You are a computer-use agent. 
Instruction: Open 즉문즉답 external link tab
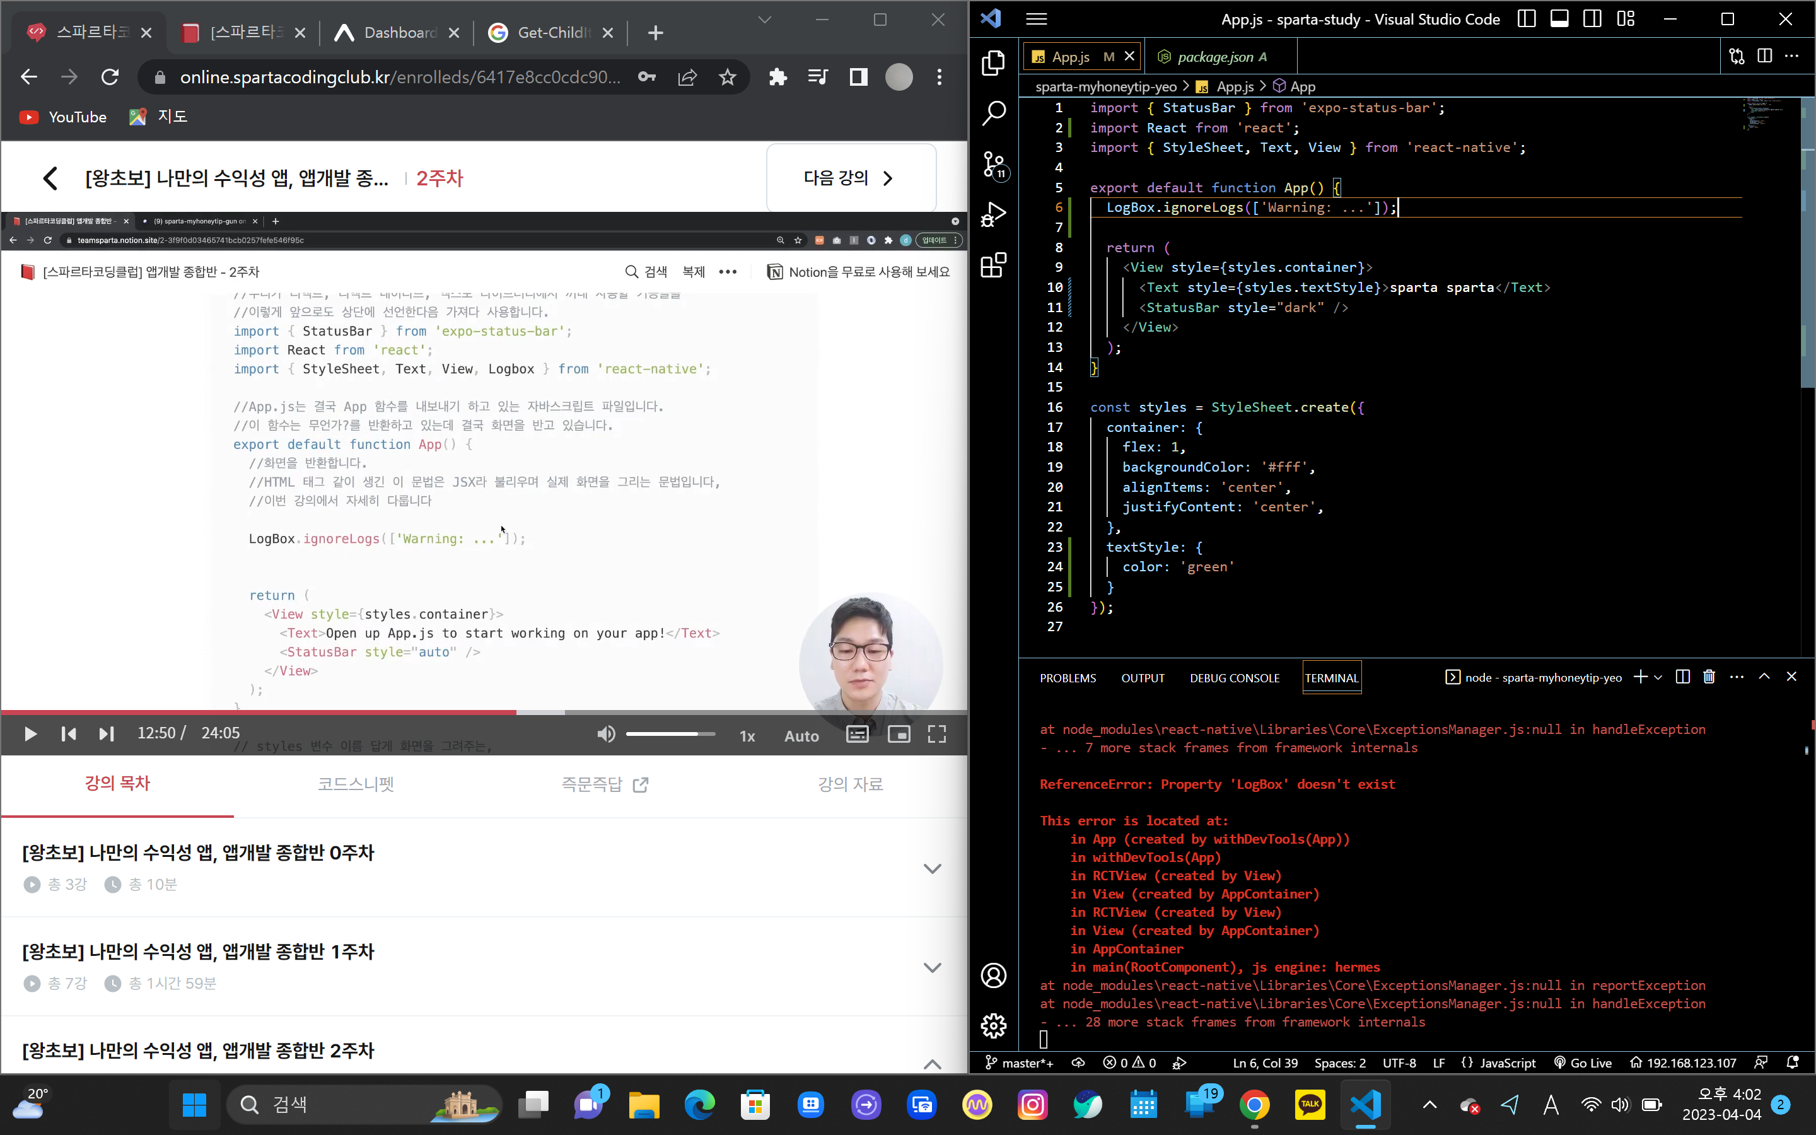tap(605, 784)
